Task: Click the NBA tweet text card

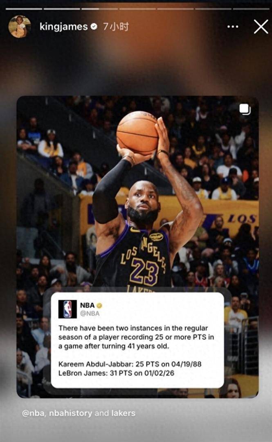Action: coord(137,340)
